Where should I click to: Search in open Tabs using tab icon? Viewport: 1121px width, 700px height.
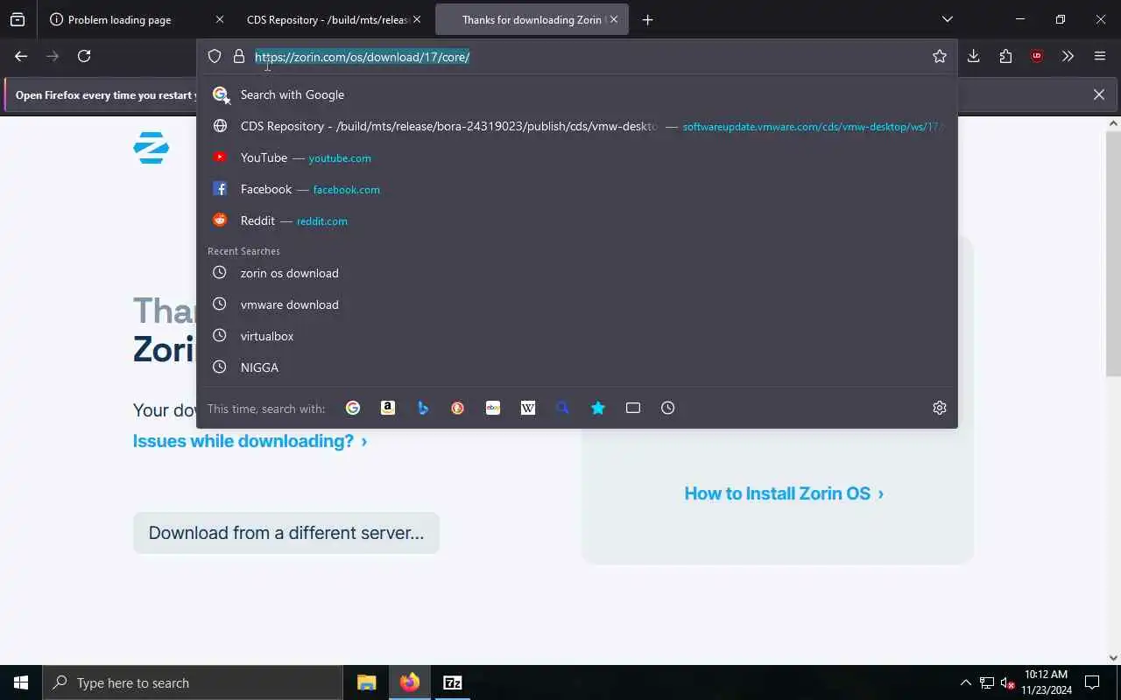[x=633, y=408]
